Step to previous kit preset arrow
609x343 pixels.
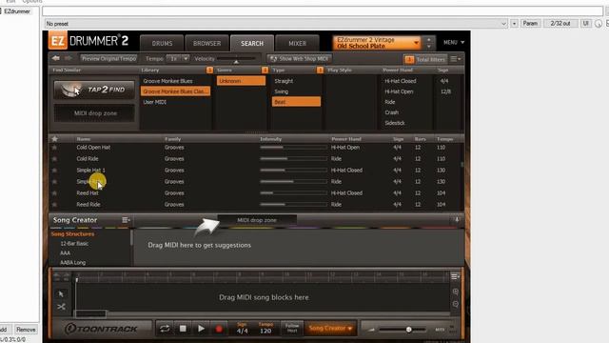pos(429,40)
